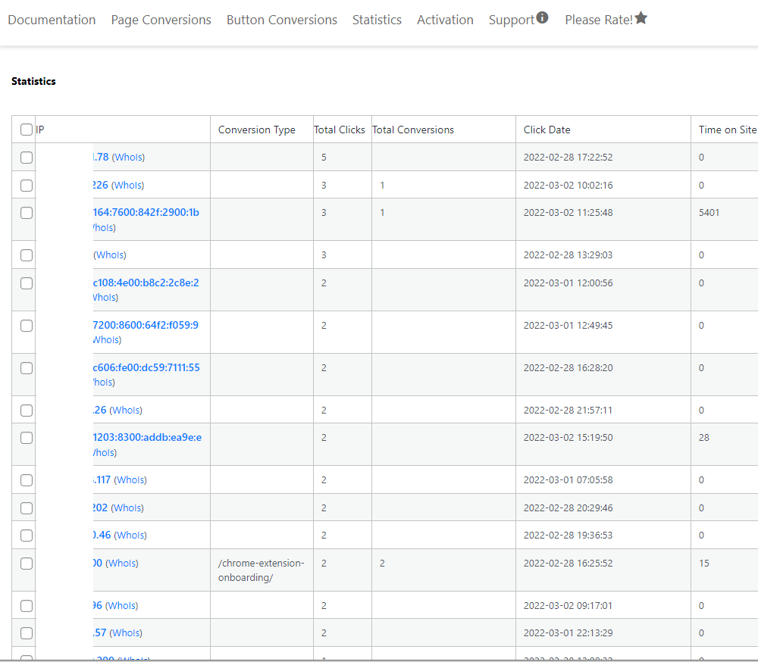Toggle the select-all checkbox in table header
Screen dimensions: 758x662
coord(27,129)
